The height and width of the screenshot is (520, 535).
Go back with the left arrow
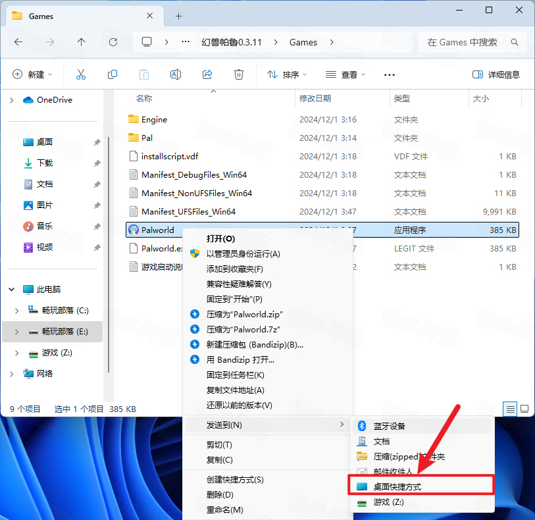pyautogui.click(x=18, y=42)
